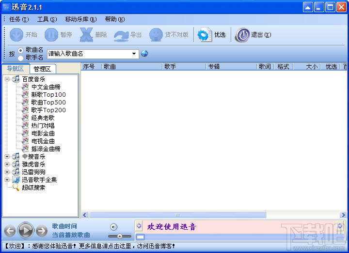Click the 退出 power icon

(x=243, y=35)
